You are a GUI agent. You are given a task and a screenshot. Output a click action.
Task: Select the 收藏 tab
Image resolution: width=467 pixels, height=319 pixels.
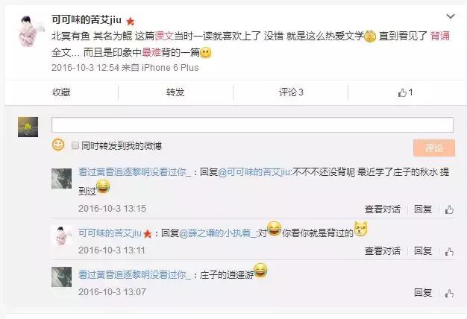[61, 92]
